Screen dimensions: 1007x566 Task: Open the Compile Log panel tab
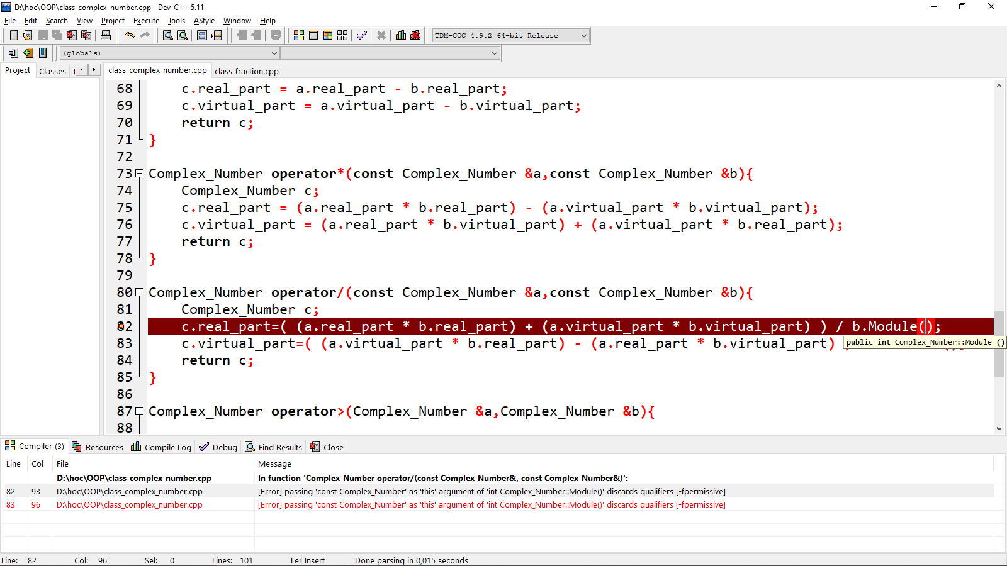click(x=162, y=447)
